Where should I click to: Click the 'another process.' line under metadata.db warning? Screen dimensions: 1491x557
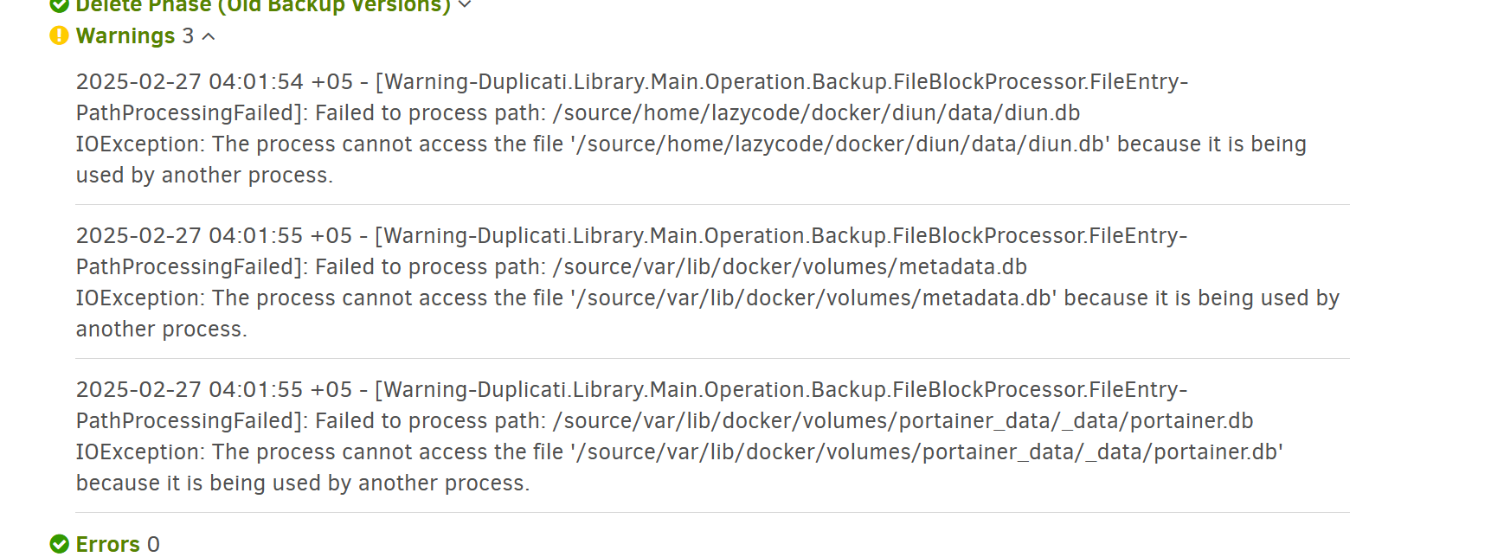click(x=161, y=330)
